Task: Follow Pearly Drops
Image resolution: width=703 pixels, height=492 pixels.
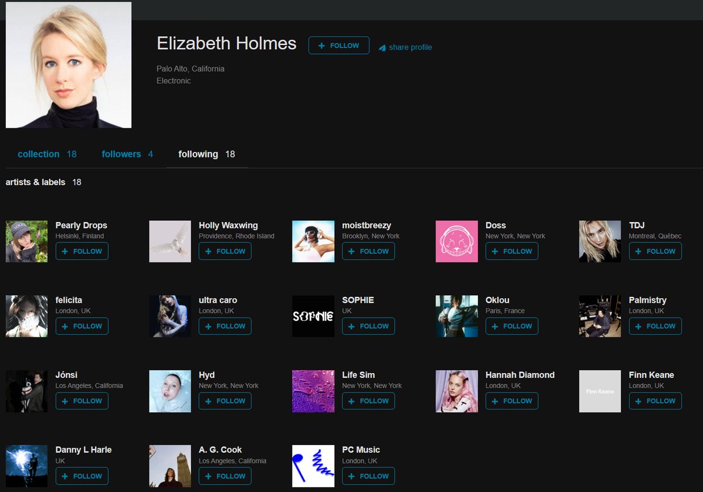Action: (82, 251)
